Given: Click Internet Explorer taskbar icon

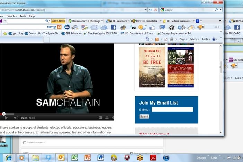Looking at the screenshot, I should click(x=9, y=158).
